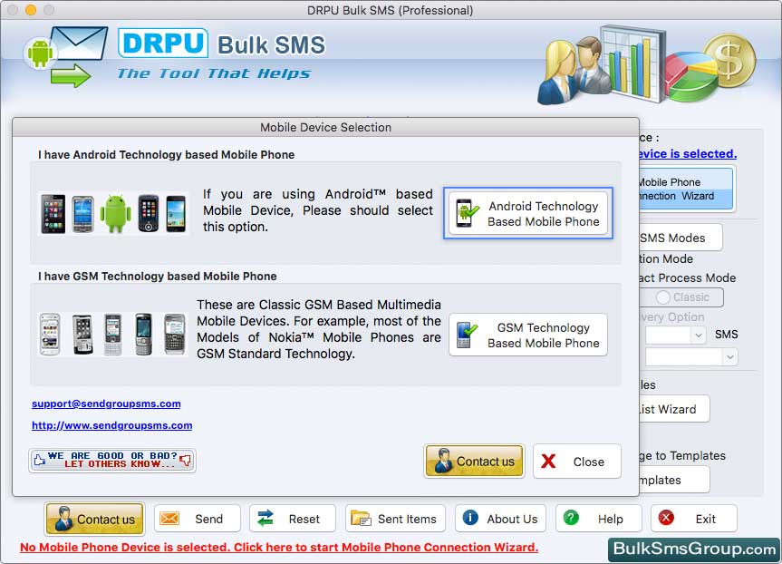
Task: Open support@sendgroupsms.com email link
Action: 106,404
